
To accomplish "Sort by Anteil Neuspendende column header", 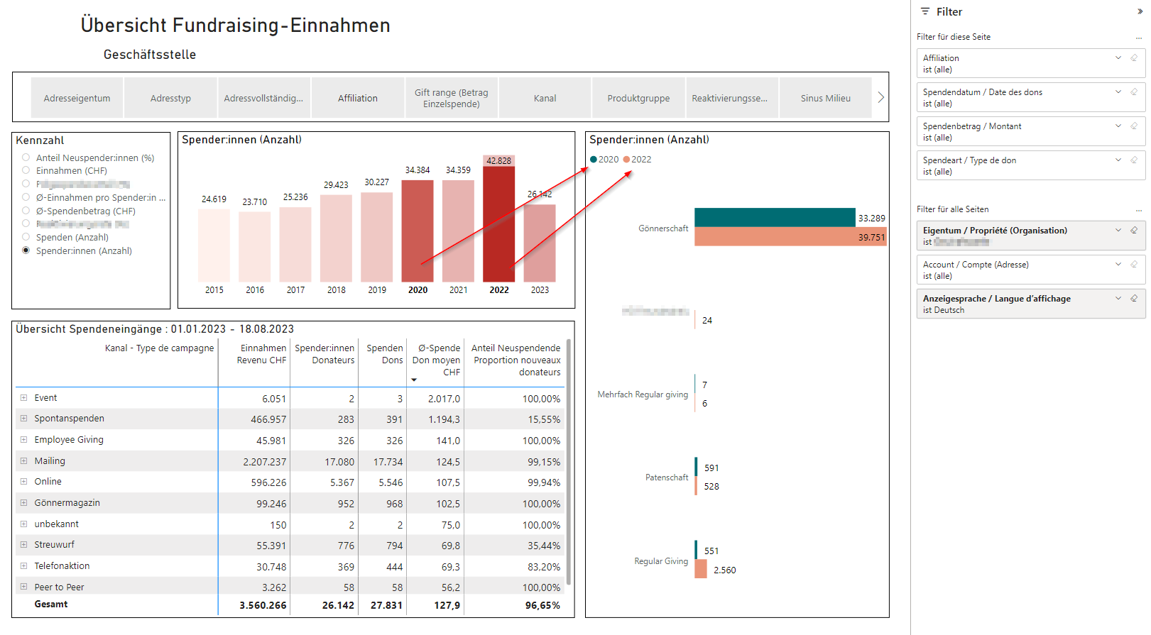I will click(516, 360).
